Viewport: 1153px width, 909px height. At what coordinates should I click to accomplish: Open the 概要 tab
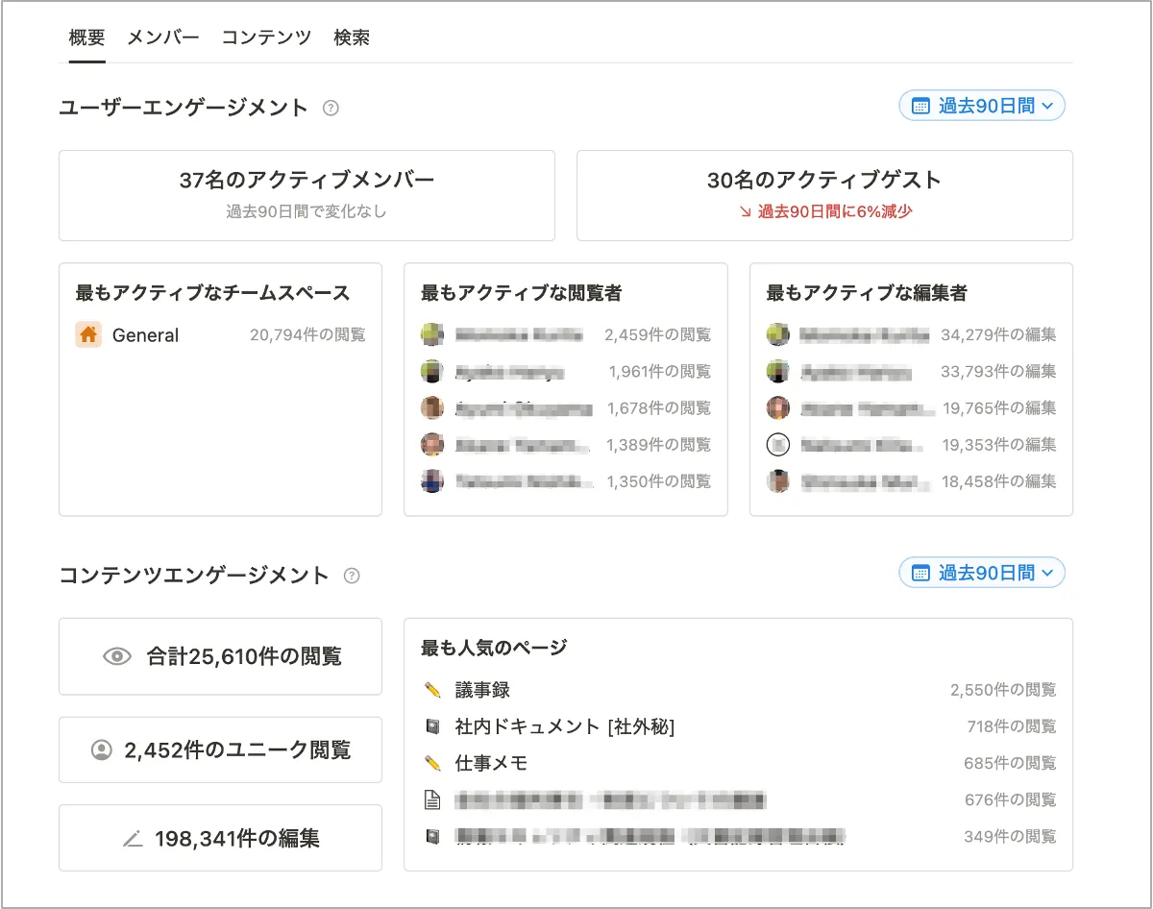(x=87, y=38)
